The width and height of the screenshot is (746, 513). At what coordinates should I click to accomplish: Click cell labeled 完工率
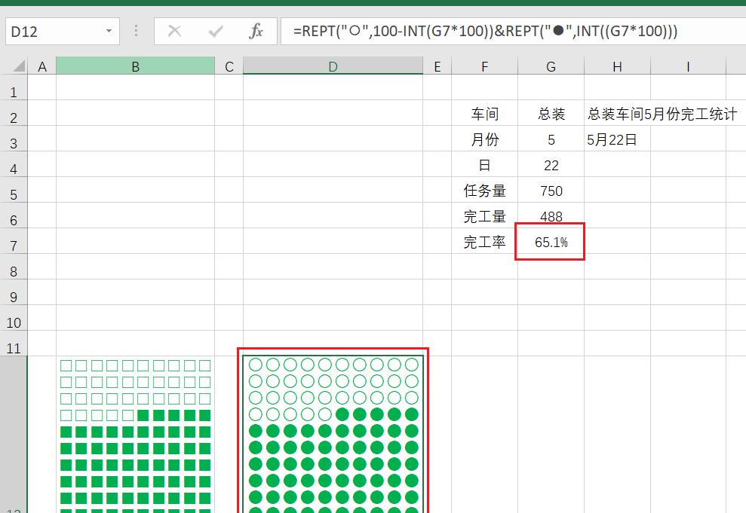point(484,241)
